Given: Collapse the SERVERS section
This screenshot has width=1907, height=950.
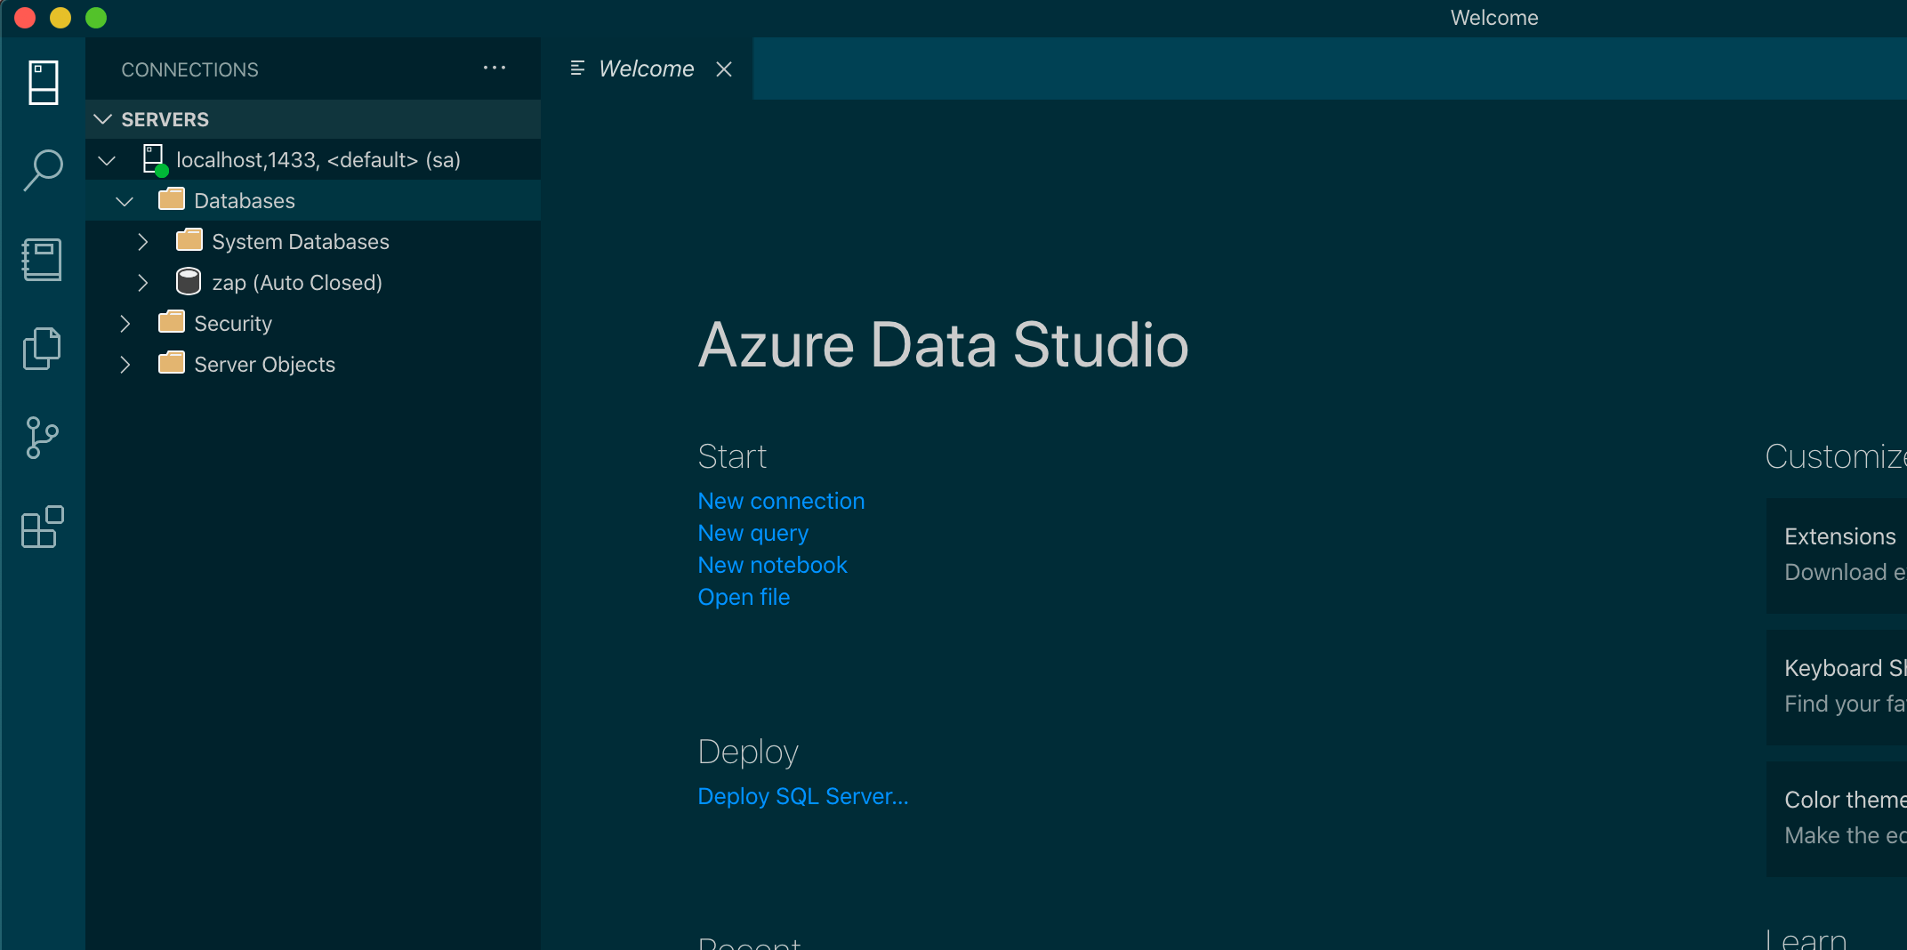Looking at the screenshot, I should point(103,119).
